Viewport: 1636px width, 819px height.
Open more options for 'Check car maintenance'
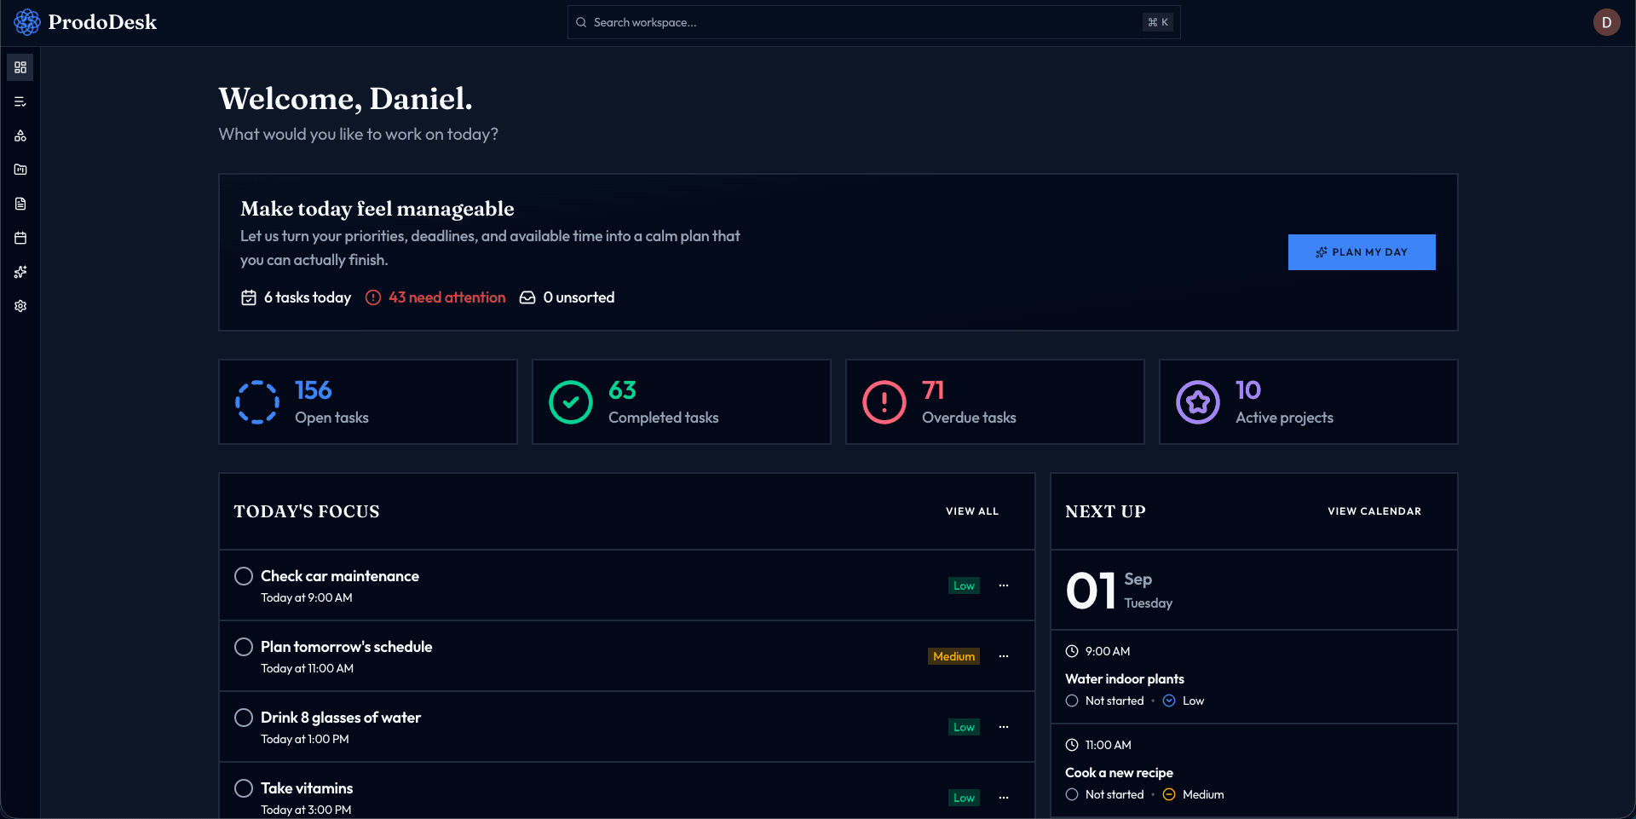pyautogui.click(x=1004, y=585)
